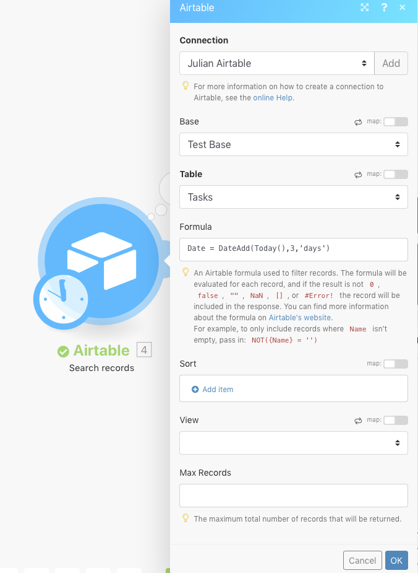This screenshot has width=418, height=573.
Task: Click the refresh icon next to Base
Action: (358, 122)
